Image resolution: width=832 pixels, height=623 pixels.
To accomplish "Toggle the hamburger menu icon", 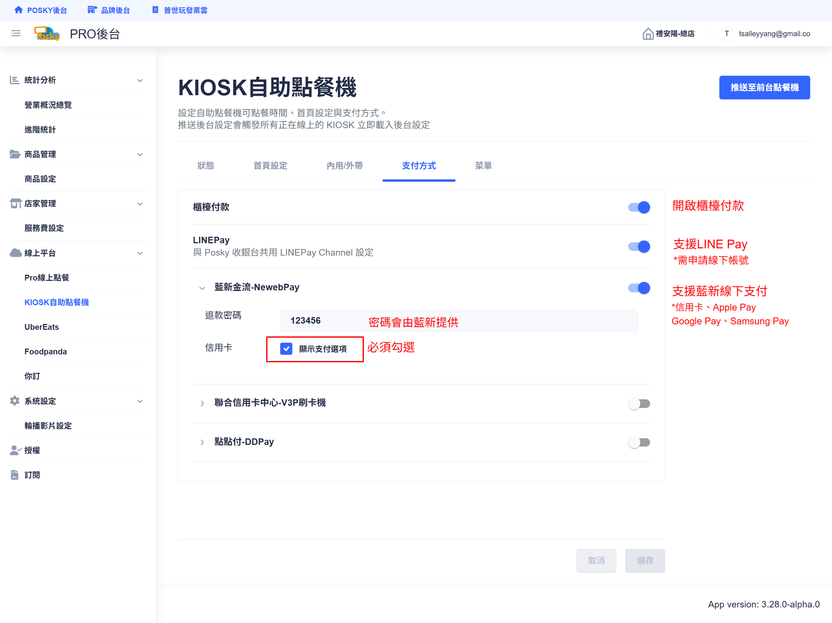I will 16,33.
